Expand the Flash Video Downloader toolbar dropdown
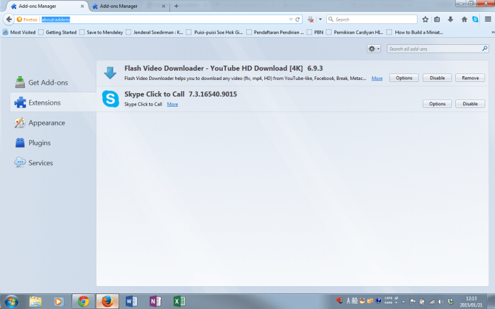Image resolution: width=495 pixels, height=309 pixels. (320, 20)
